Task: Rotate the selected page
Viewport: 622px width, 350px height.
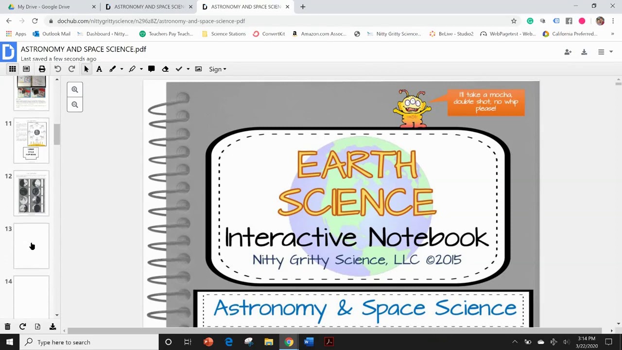Action: coord(22,327)
